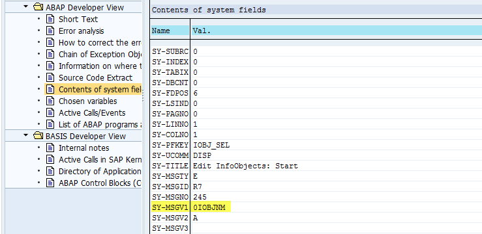Viewport: 482px width, 234px height.
Task: Select the SY-INDEX field name
Action: click(170, 62)
